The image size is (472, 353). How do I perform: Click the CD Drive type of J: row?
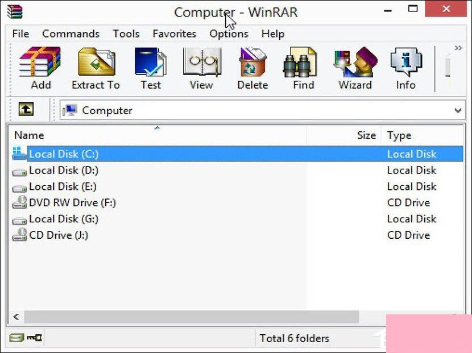(x=408, y=235)
